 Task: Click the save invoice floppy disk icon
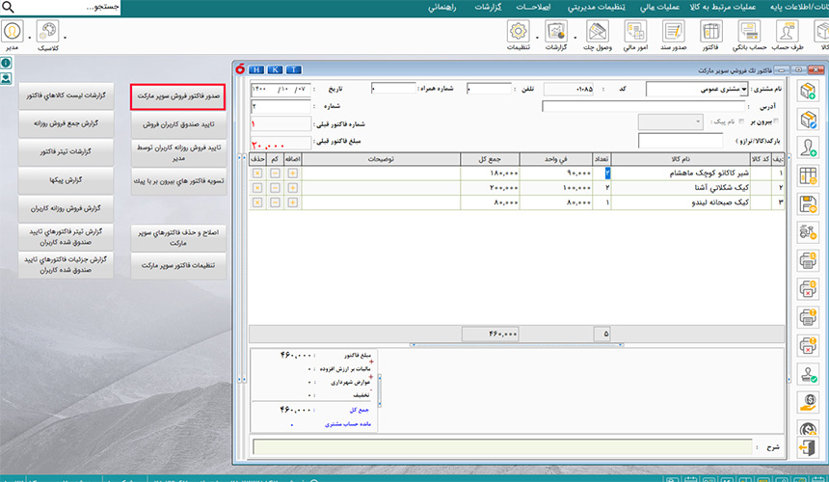[x=808, y=204]
